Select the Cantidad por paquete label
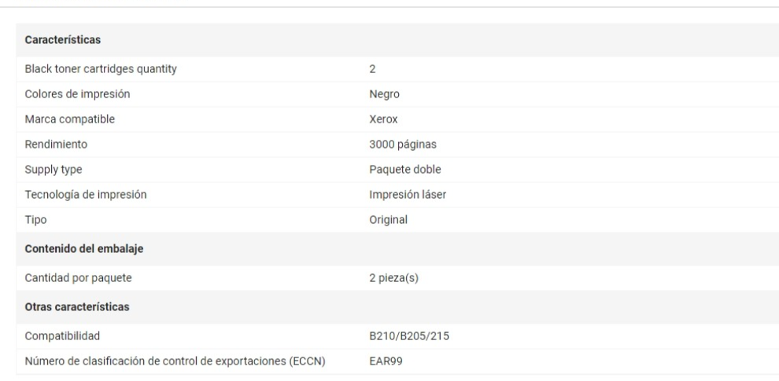This screenshot has height=381, width=779. click(x=79, y=278)
